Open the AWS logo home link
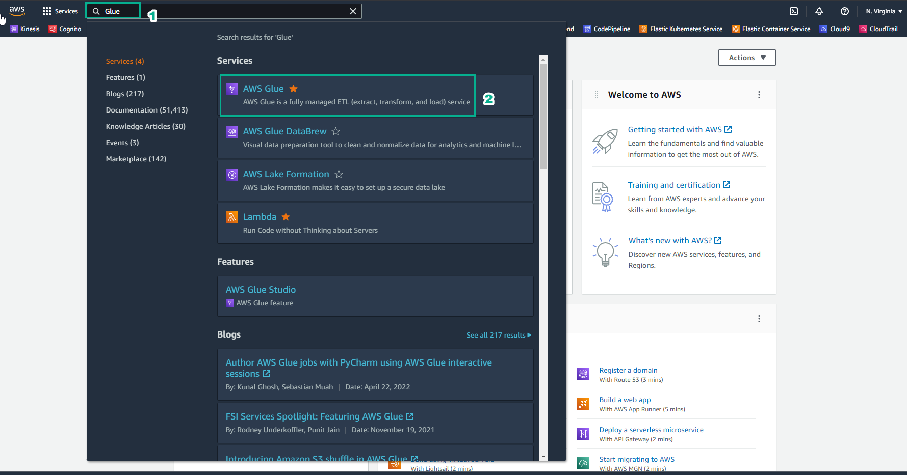The width and height of the screenshot is (907, 475). 17,11
